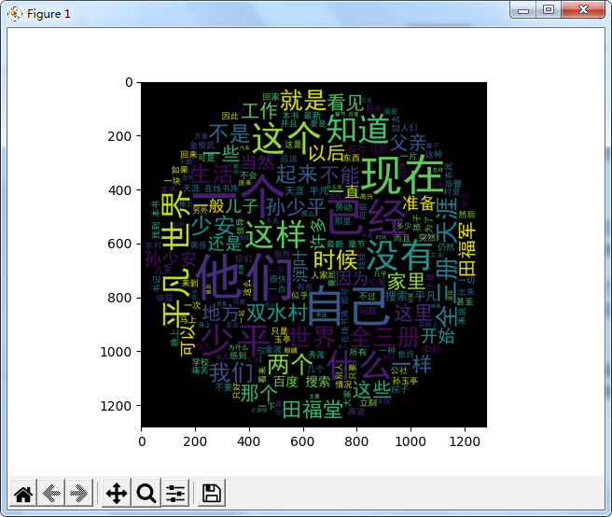The width and height of the screenshot is (612, 517).
Task: Click the word 这样 in word cloud
Action: [275, 234]
